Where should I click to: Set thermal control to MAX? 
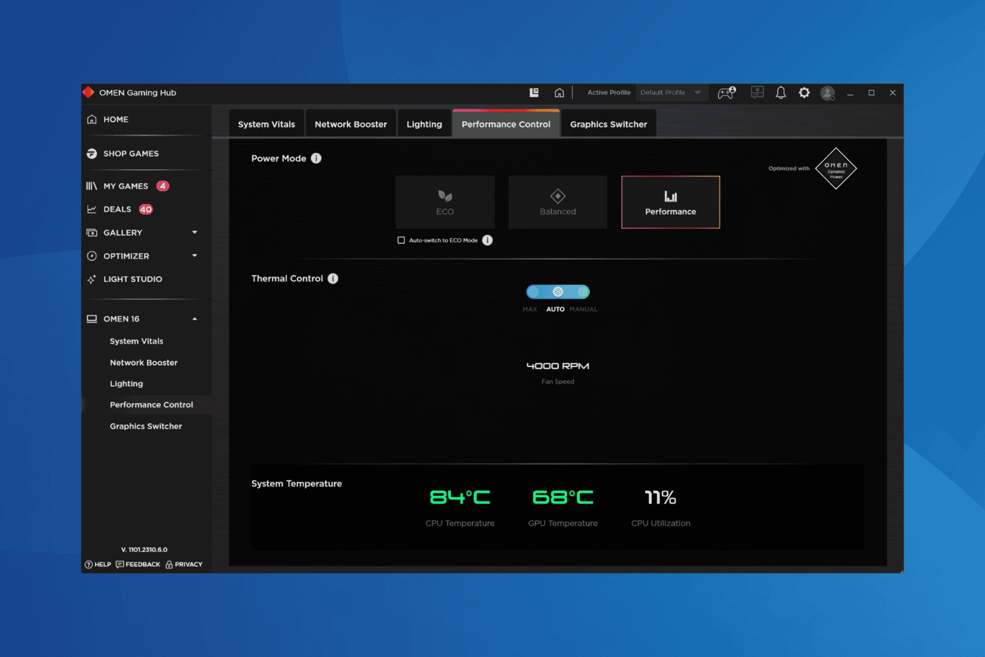(530, 309)
